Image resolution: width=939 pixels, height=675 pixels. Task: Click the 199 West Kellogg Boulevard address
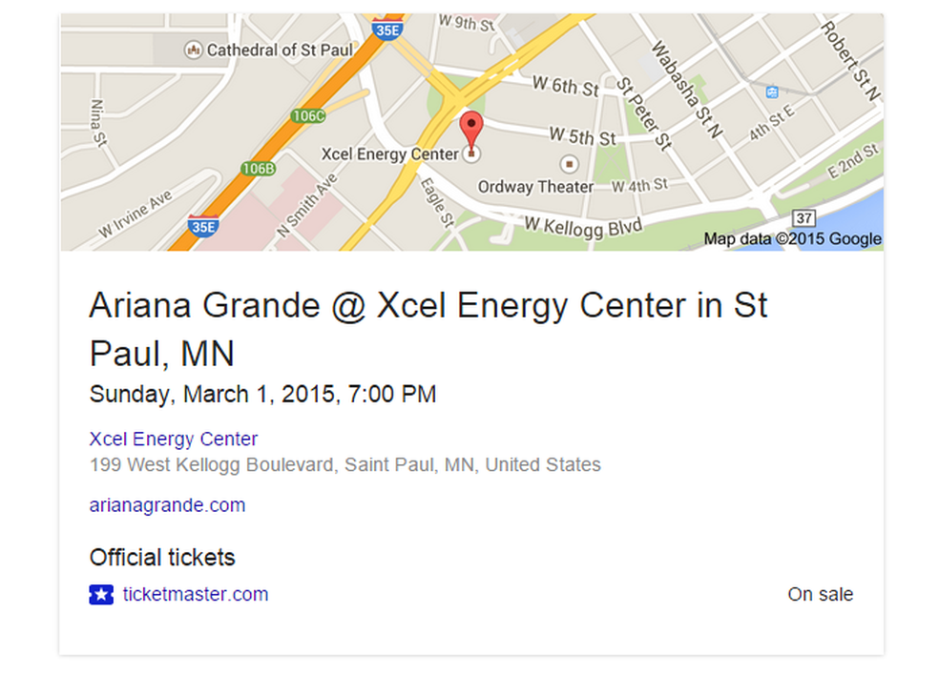tap(344, 465)
